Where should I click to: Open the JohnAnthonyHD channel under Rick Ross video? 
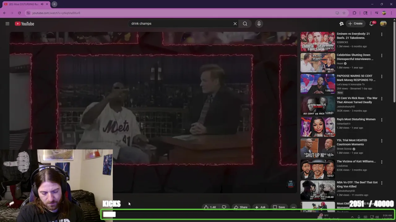(x=346, y=107)
